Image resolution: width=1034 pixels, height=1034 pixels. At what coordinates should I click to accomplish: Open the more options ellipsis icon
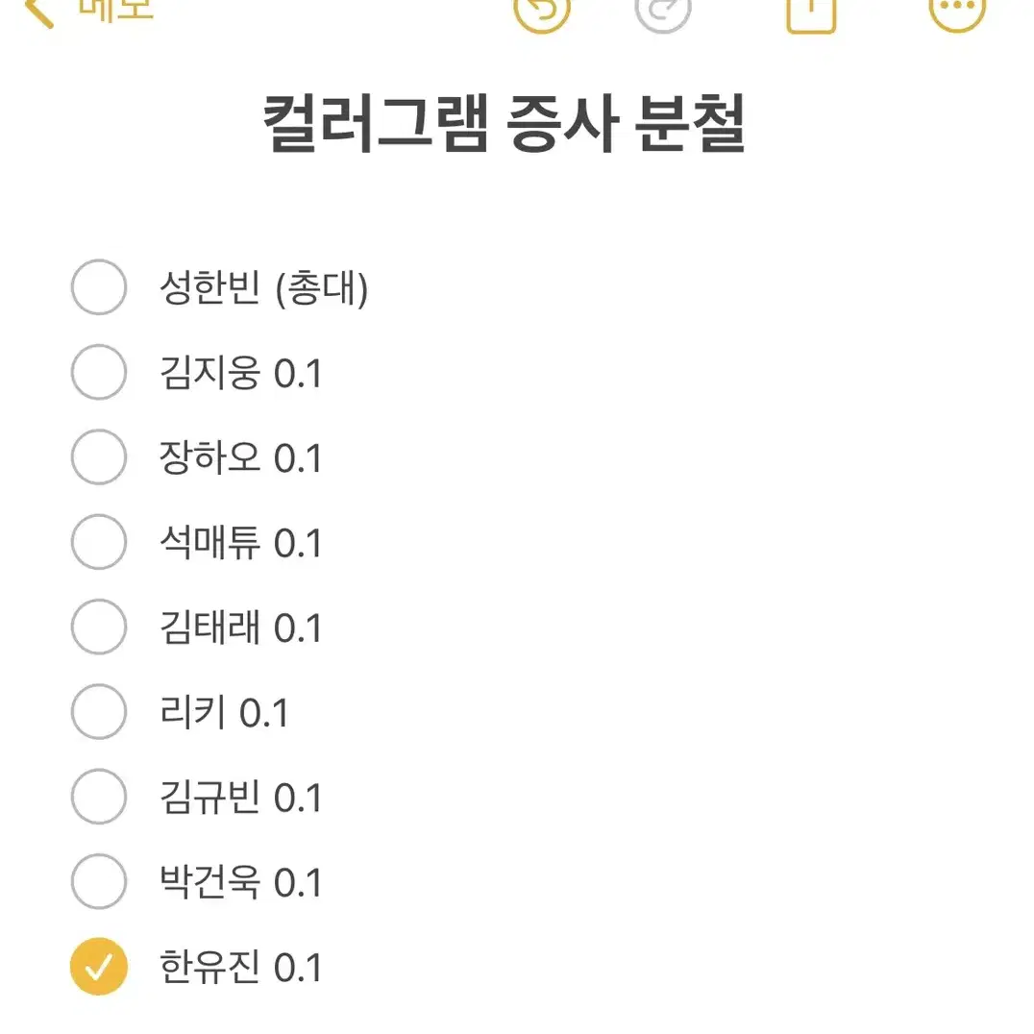957,10
